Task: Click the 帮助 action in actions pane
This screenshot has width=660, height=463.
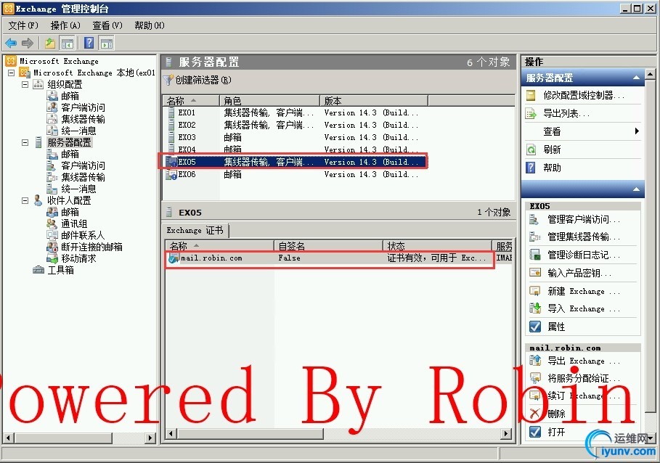Action: coord(552,168)
